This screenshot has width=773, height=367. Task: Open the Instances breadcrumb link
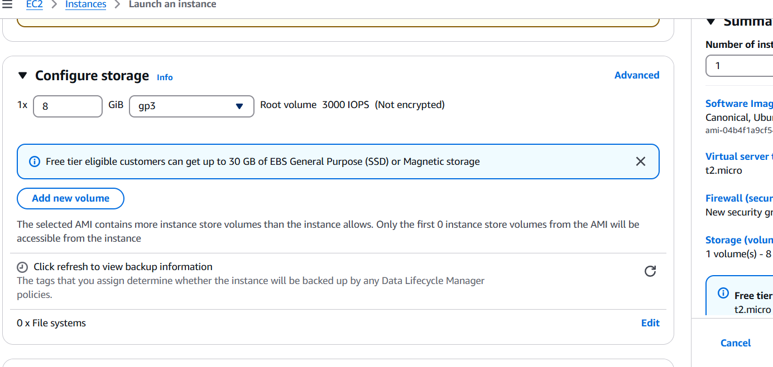click(85, 4)
